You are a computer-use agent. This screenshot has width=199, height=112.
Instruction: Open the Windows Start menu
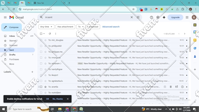coord(4,109)
